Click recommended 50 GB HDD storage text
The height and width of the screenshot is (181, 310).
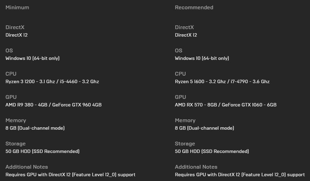coord(212,151)
